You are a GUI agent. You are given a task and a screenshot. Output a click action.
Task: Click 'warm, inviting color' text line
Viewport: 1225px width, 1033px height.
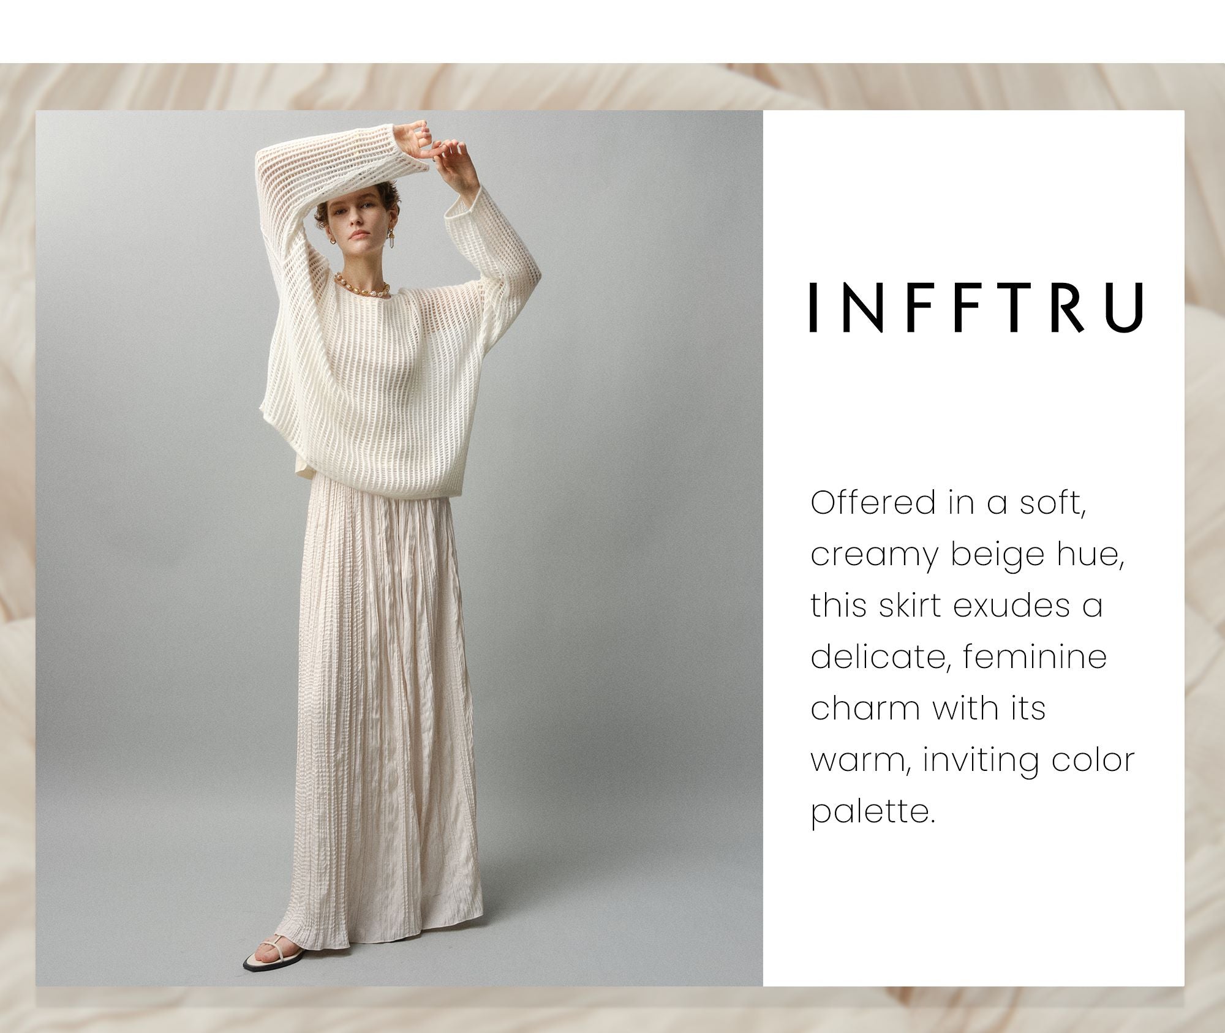[973, 761]
